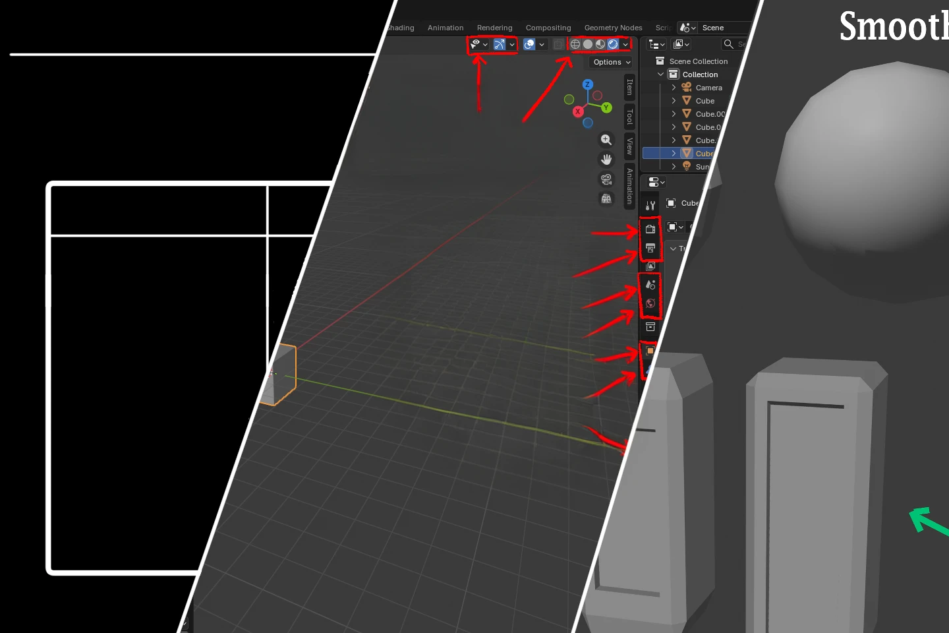The width and height of the screenshot is (949, 633).
Task: Open the Tool sidebar tab
Action: point(629,117)
